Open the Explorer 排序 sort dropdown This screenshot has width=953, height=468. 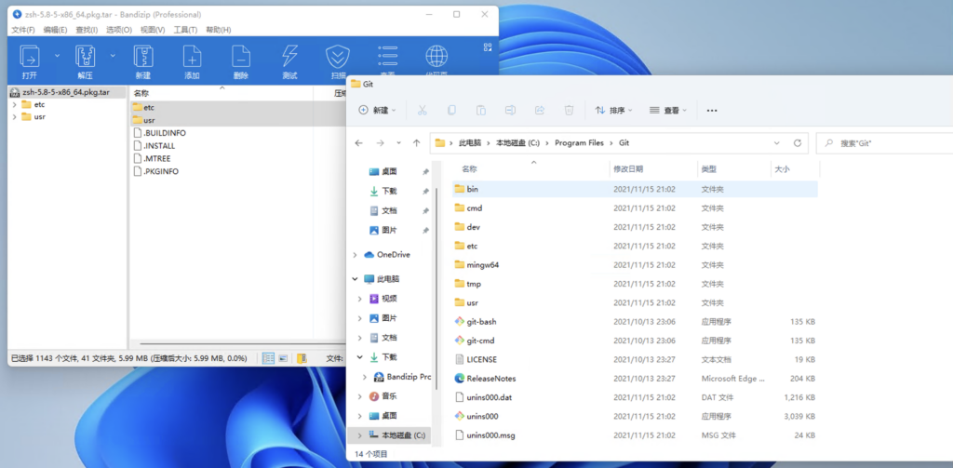613,111
